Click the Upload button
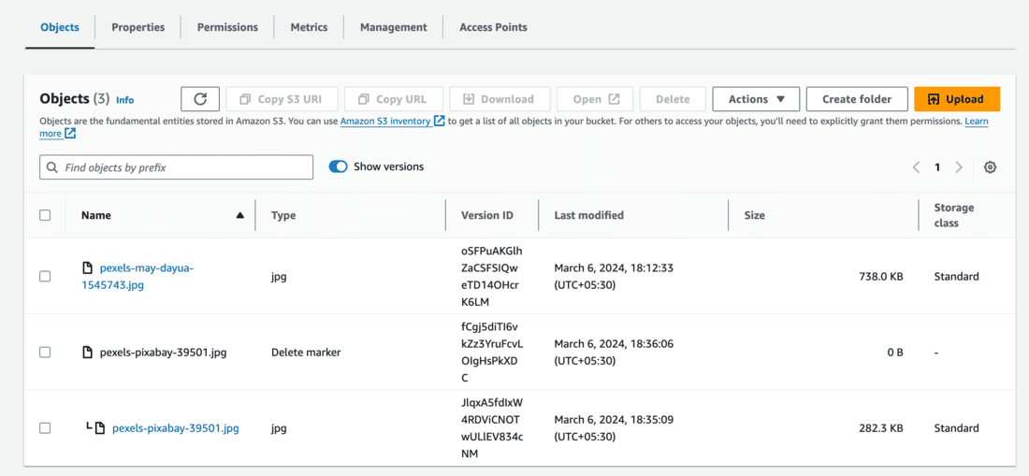The image size is (1029, 476). coord(957,99)
